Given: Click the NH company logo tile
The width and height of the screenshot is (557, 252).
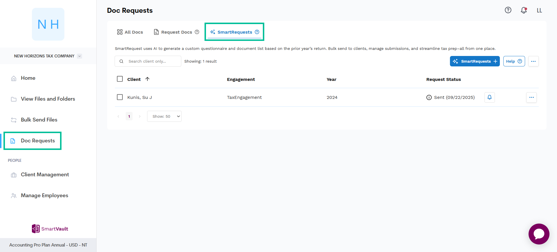Looking at the screenshot, I should (x=48, y=24).
